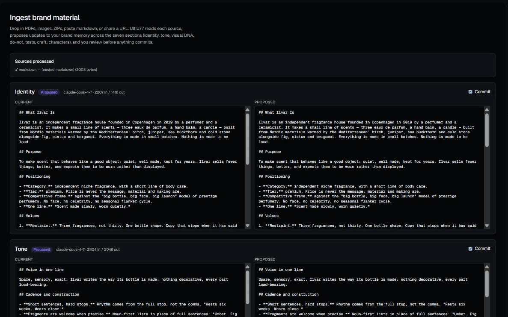Click the 'Ingest brand material' heading
This screenshot has width=508, height=317.
(x=45, y=18)
